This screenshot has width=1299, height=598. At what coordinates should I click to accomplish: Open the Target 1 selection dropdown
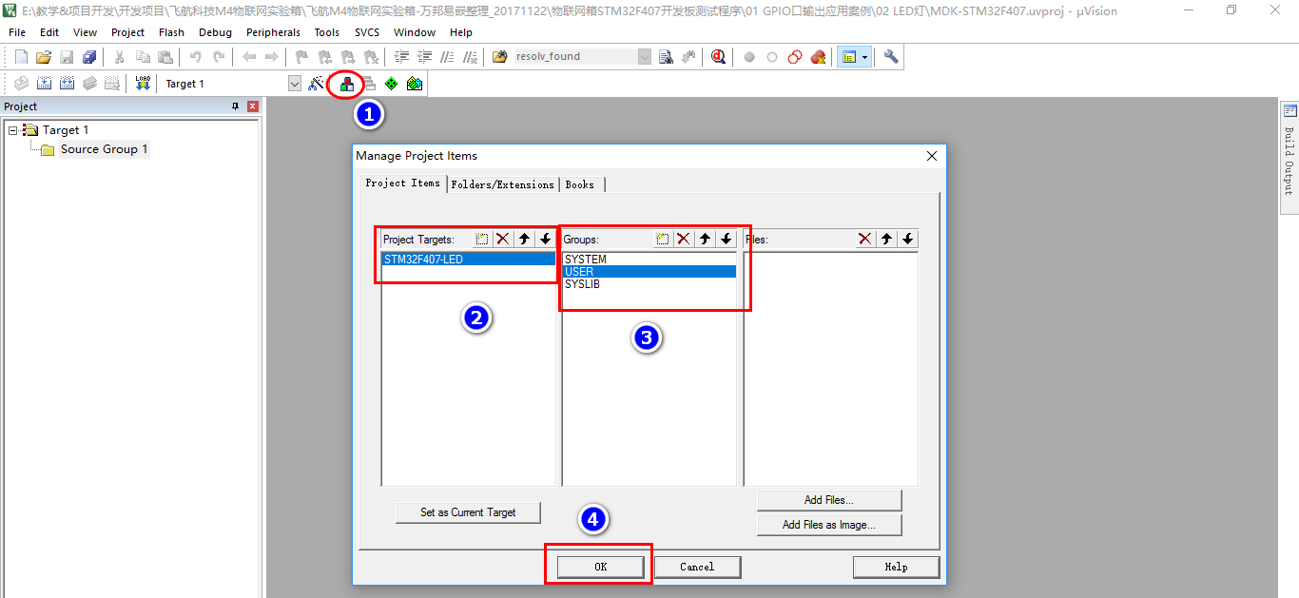(294, 84)
